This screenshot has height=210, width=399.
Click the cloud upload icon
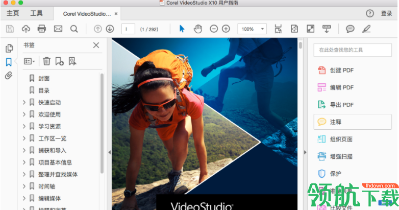(26, 29)
